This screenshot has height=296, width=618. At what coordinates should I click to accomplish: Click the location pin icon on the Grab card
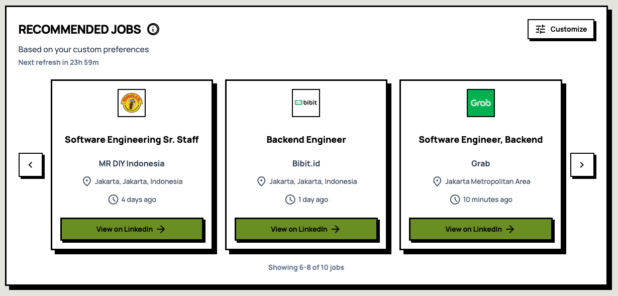point(437,181)
